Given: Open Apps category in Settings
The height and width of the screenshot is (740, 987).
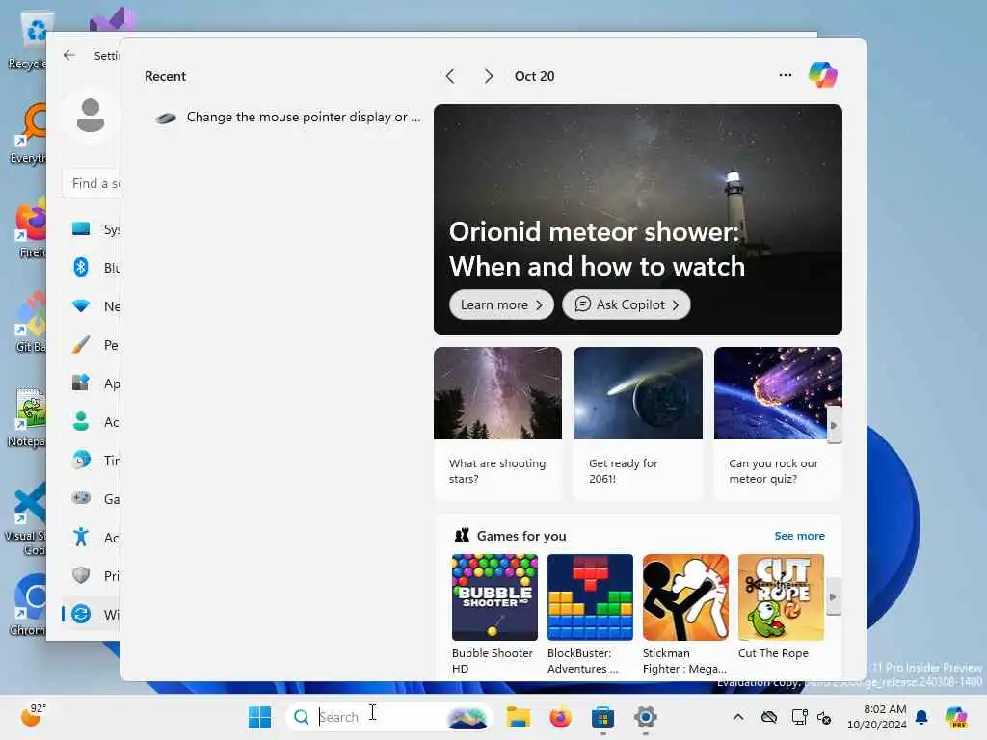Looking at the screenshot, I should coord(92,383).
